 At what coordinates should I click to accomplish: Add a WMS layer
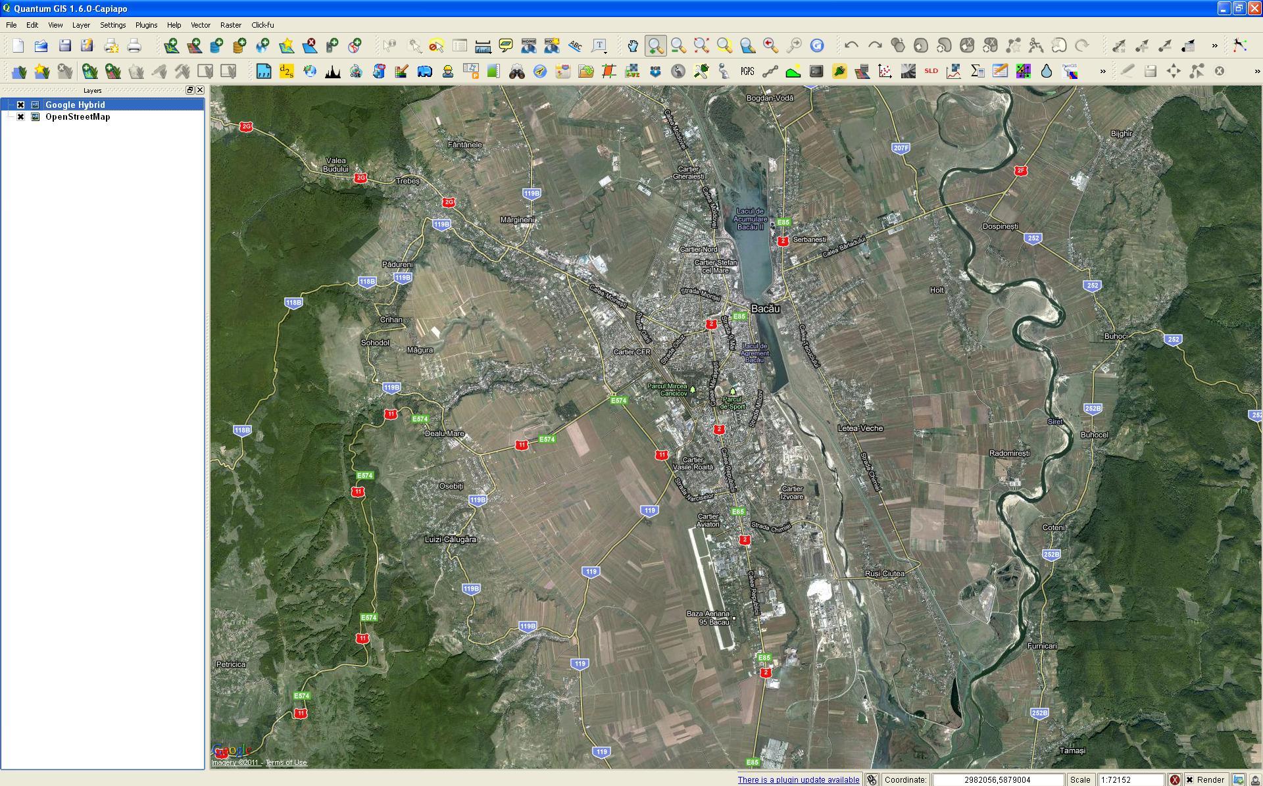(x=262, y=45)
